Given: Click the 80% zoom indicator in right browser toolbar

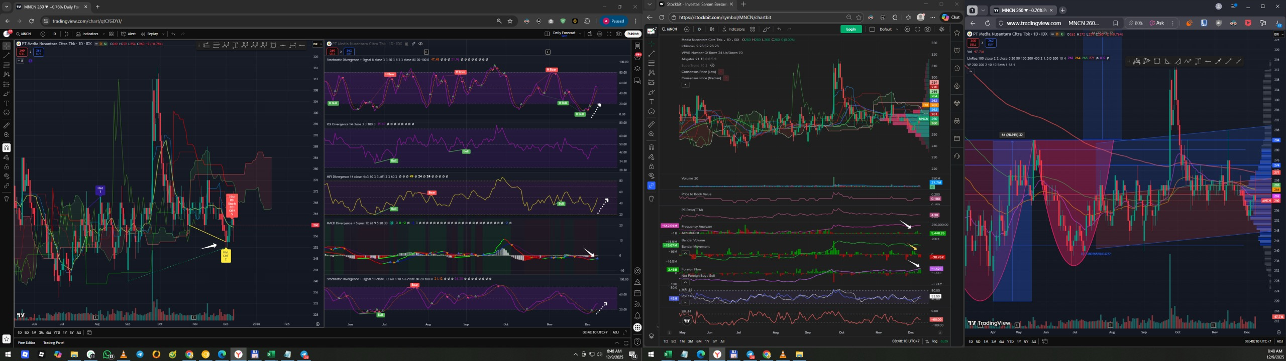Looking at the screenshot, I should 1135,23.
